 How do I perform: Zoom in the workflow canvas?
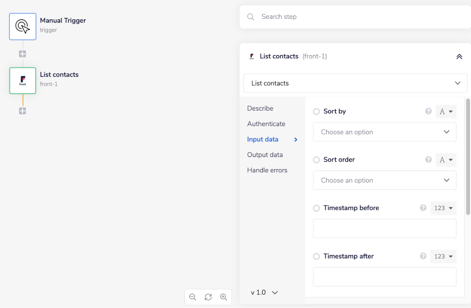224,297
